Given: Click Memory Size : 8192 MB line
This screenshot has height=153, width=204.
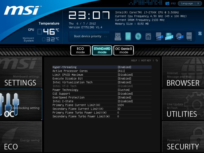Looking at the screenshot, I should (132, 24).
